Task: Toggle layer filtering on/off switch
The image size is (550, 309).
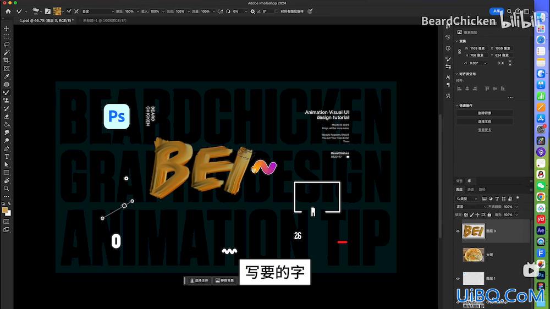Action: coord(518,198)
